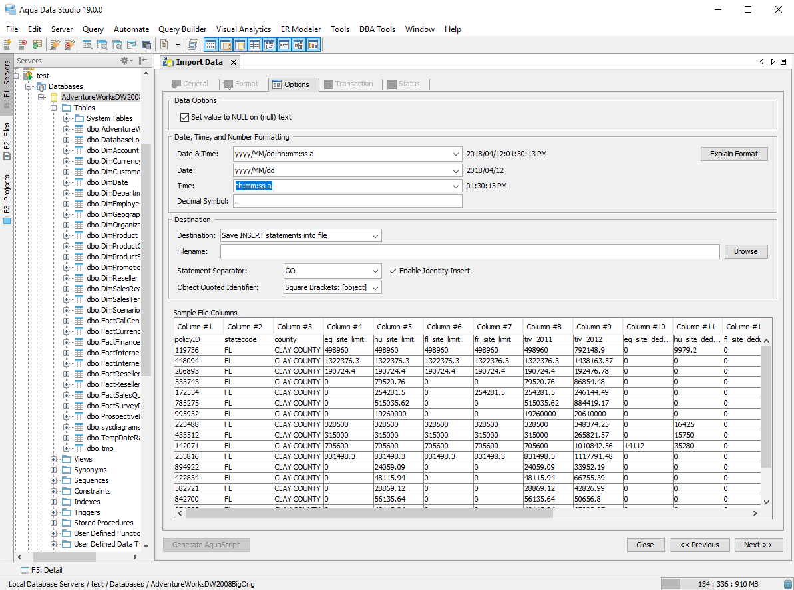Click the table with green circle toolbar icon
The height and width of the screenshot is (590, 794).
[x=37, y=45]
